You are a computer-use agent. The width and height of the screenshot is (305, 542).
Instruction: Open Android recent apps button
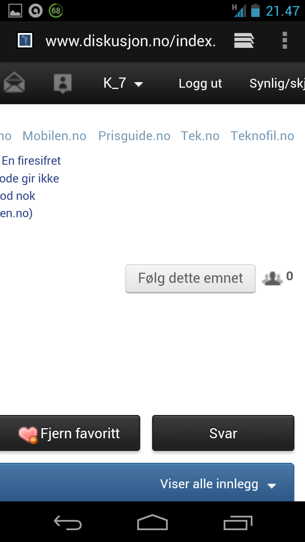(x=238, y=523)
